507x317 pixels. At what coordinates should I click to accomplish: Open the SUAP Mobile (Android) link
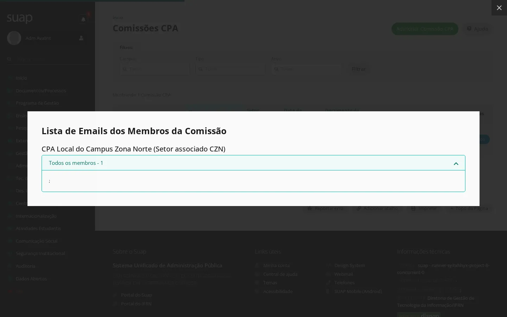point(358,291)
